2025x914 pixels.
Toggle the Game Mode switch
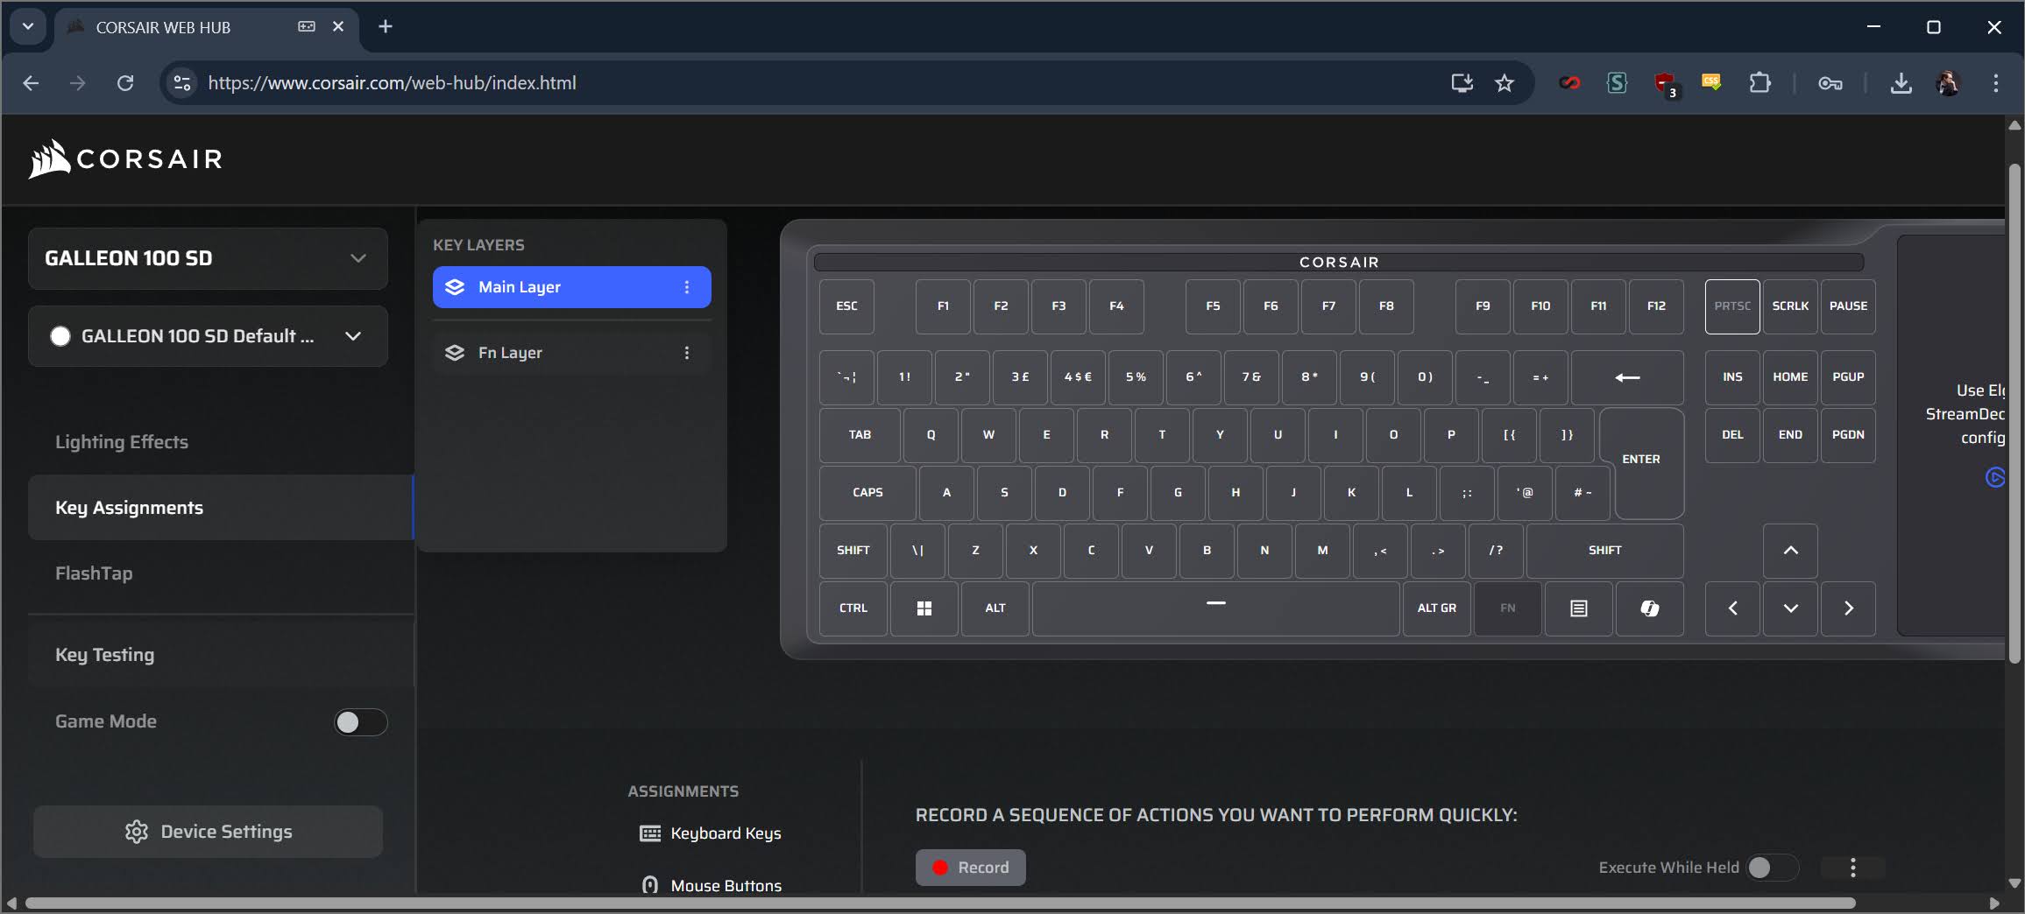360,722
